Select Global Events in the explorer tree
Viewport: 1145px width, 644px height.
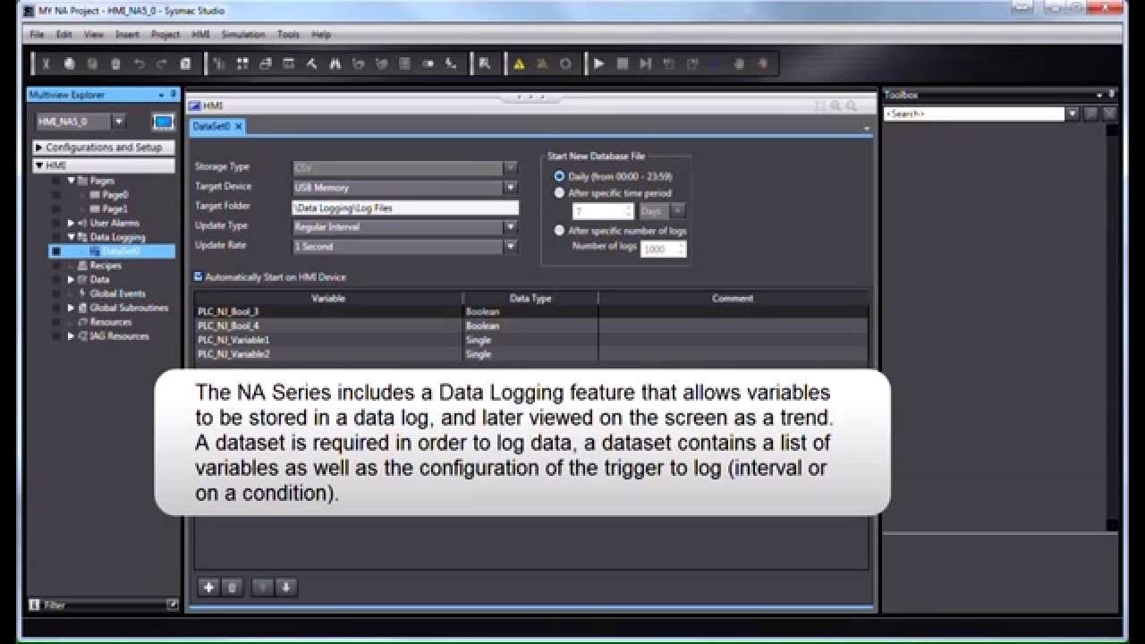click(117, 294)
